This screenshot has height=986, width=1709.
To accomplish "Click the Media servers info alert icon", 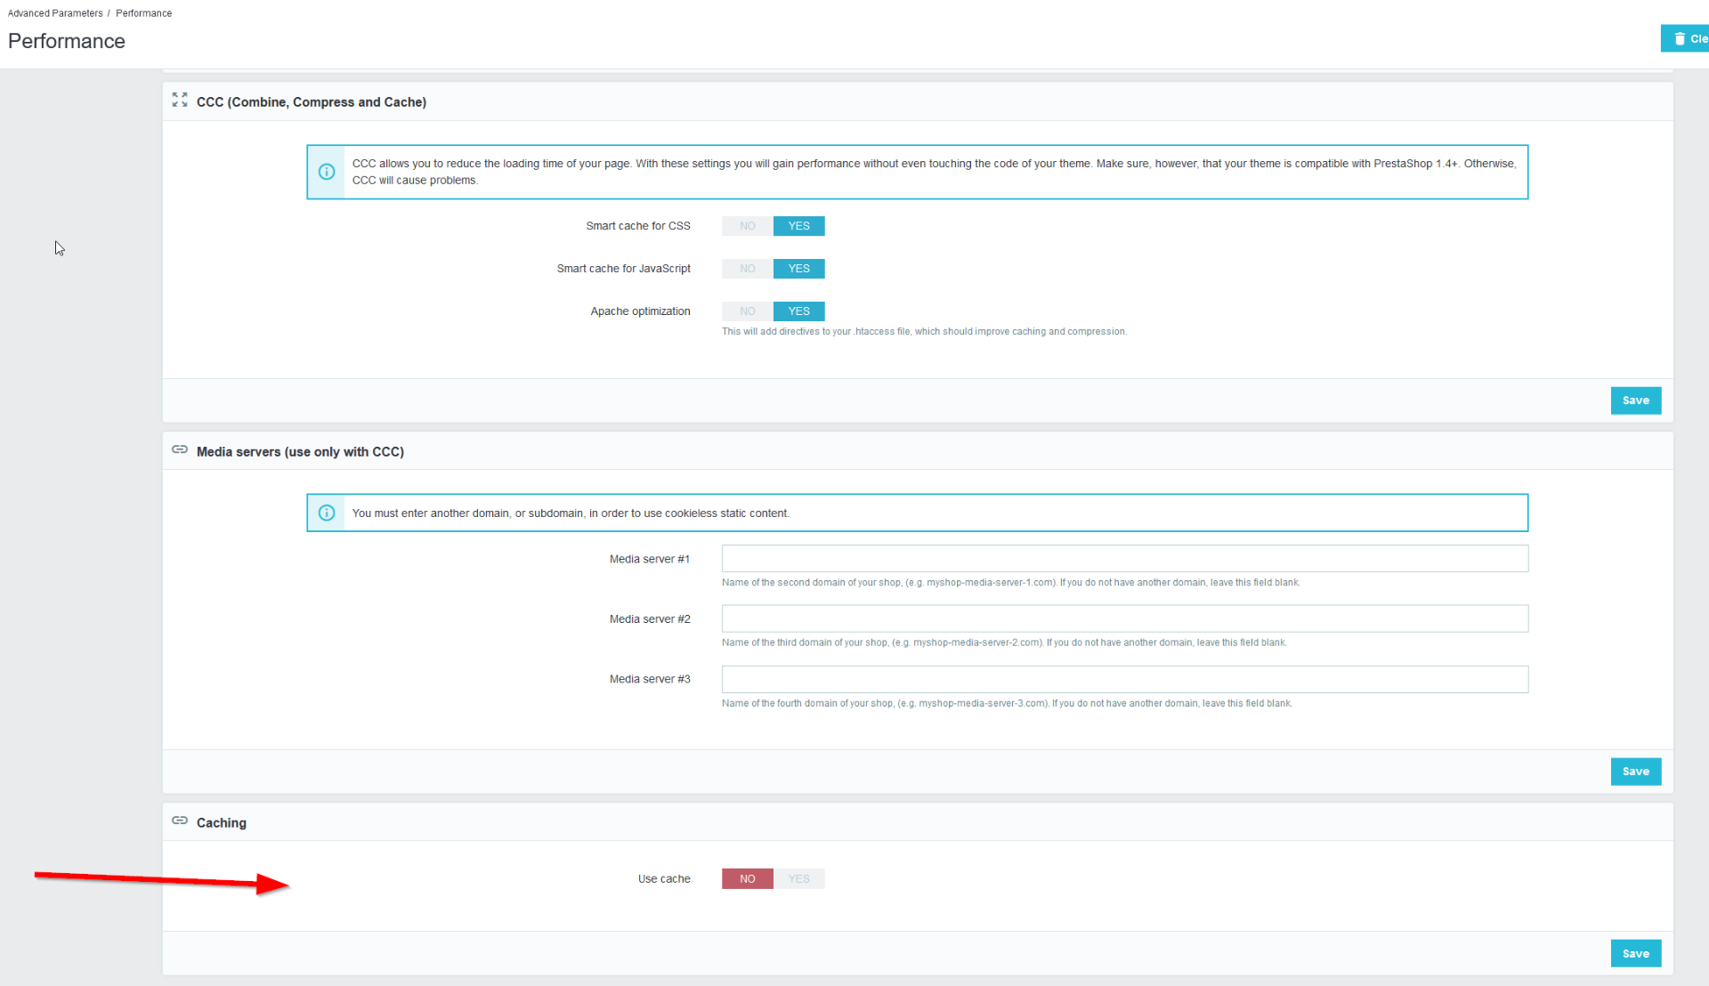I will 327,513.
